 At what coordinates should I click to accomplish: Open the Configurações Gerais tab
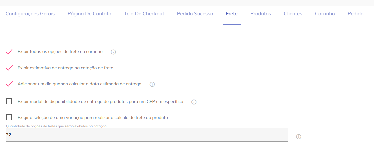tap(30, 14)
